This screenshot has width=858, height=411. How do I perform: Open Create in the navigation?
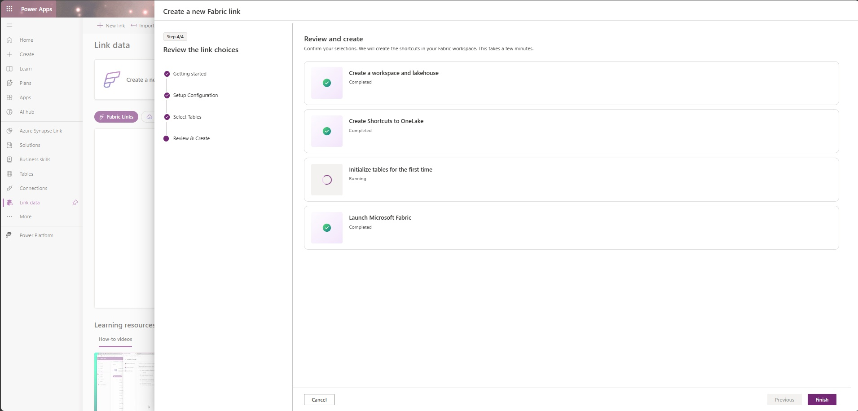click(27, 54)
